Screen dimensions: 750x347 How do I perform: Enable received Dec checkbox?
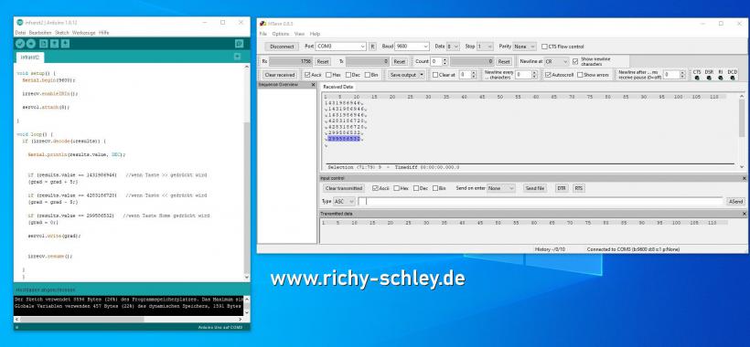click(348, 75)
